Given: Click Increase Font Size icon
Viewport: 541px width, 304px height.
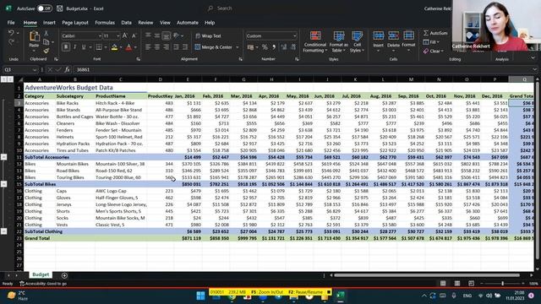Looking at the screenshot, I should 125,35.
